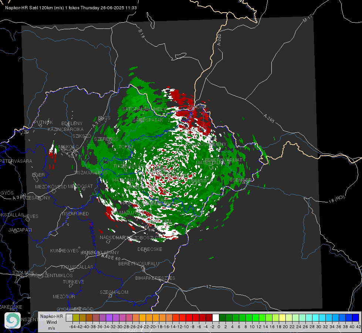The height and width of the screenshot is (333, 362).
Task: Pick the bright red swatch between -10 and -8
Action: 189,318
